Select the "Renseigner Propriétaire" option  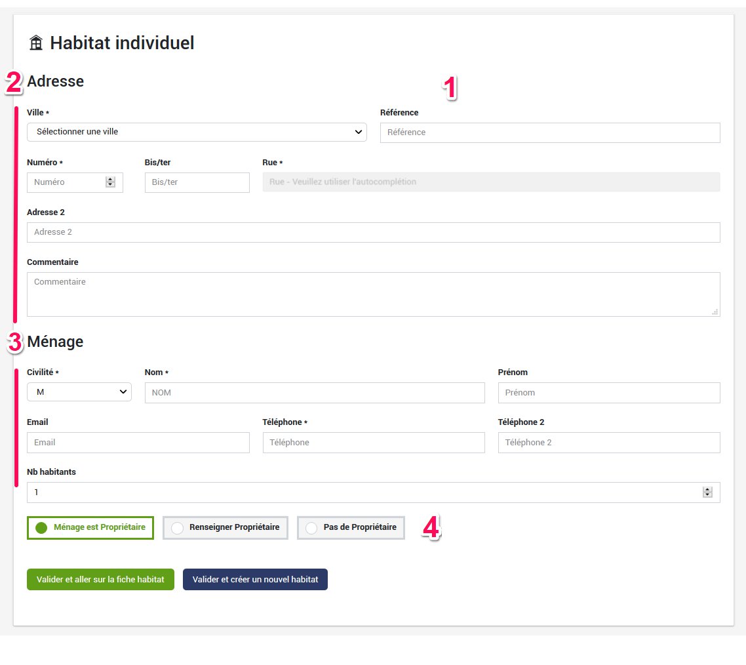[x=225, y=527]
